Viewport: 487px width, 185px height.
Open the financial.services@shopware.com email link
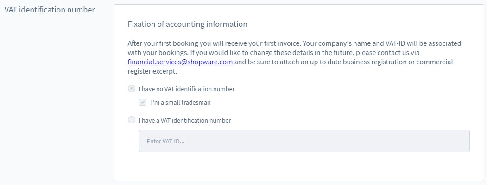click(x=180, y=62)
